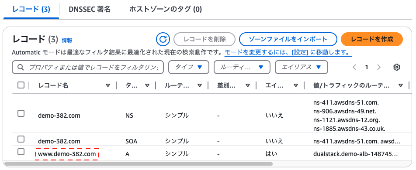Sort by 差別 column arrow
This screenshot has height=170, width=416.
click(248, 85)
